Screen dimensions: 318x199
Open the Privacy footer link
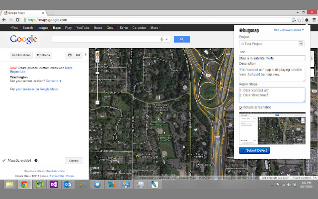(70, 176)
